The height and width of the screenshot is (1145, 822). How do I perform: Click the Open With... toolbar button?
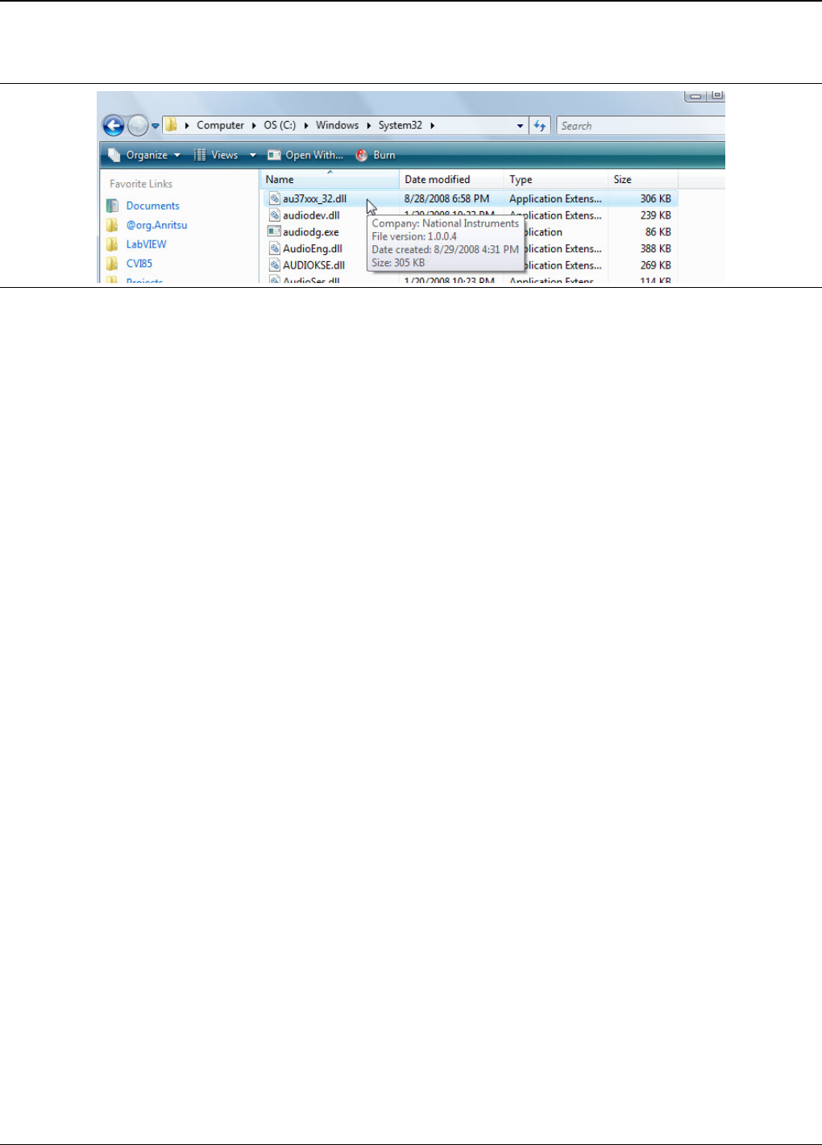305,155
